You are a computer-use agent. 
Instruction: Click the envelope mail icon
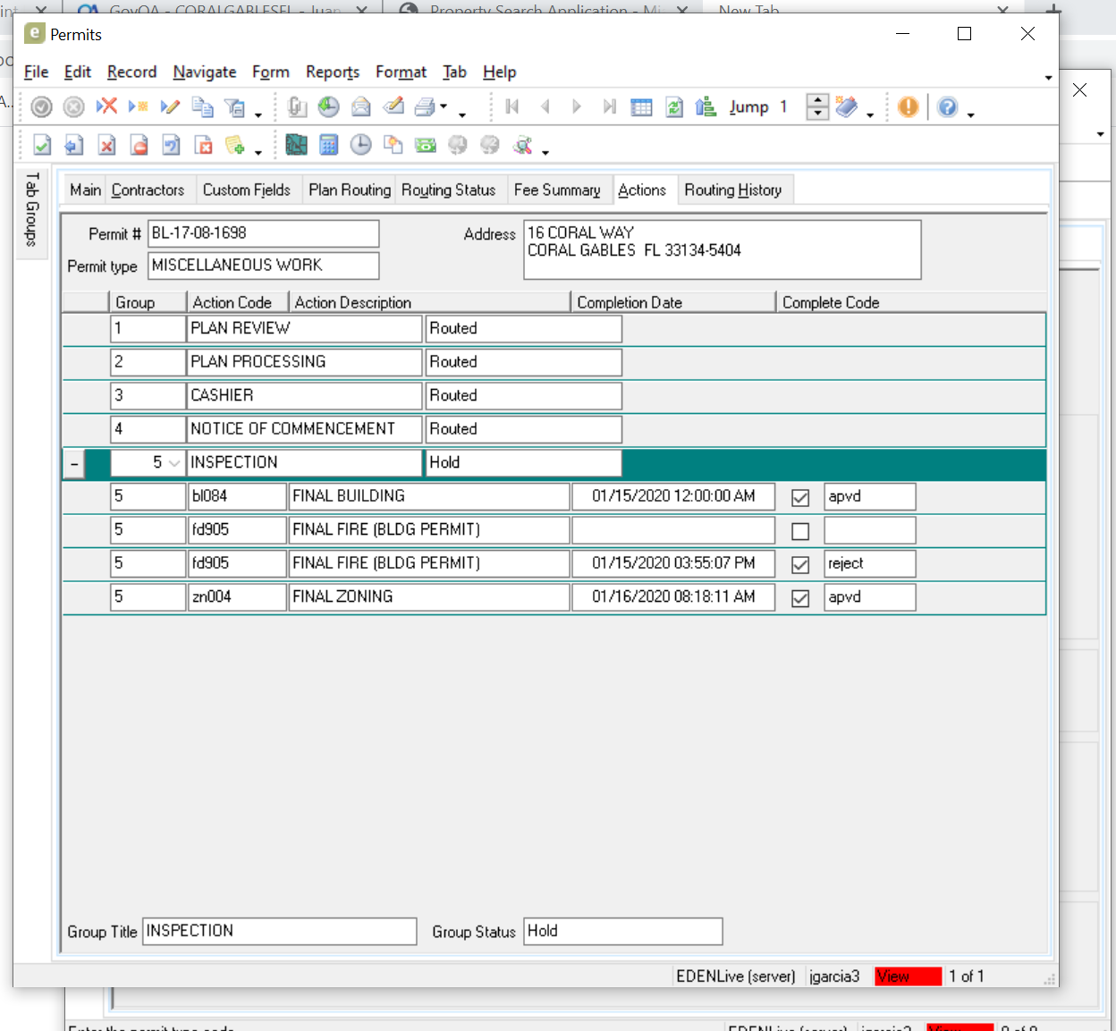[360, 107]
